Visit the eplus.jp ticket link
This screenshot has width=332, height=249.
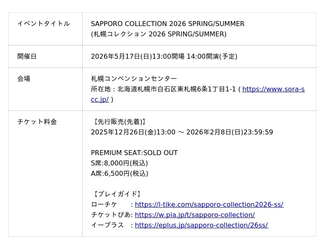(x=201, y=225)
